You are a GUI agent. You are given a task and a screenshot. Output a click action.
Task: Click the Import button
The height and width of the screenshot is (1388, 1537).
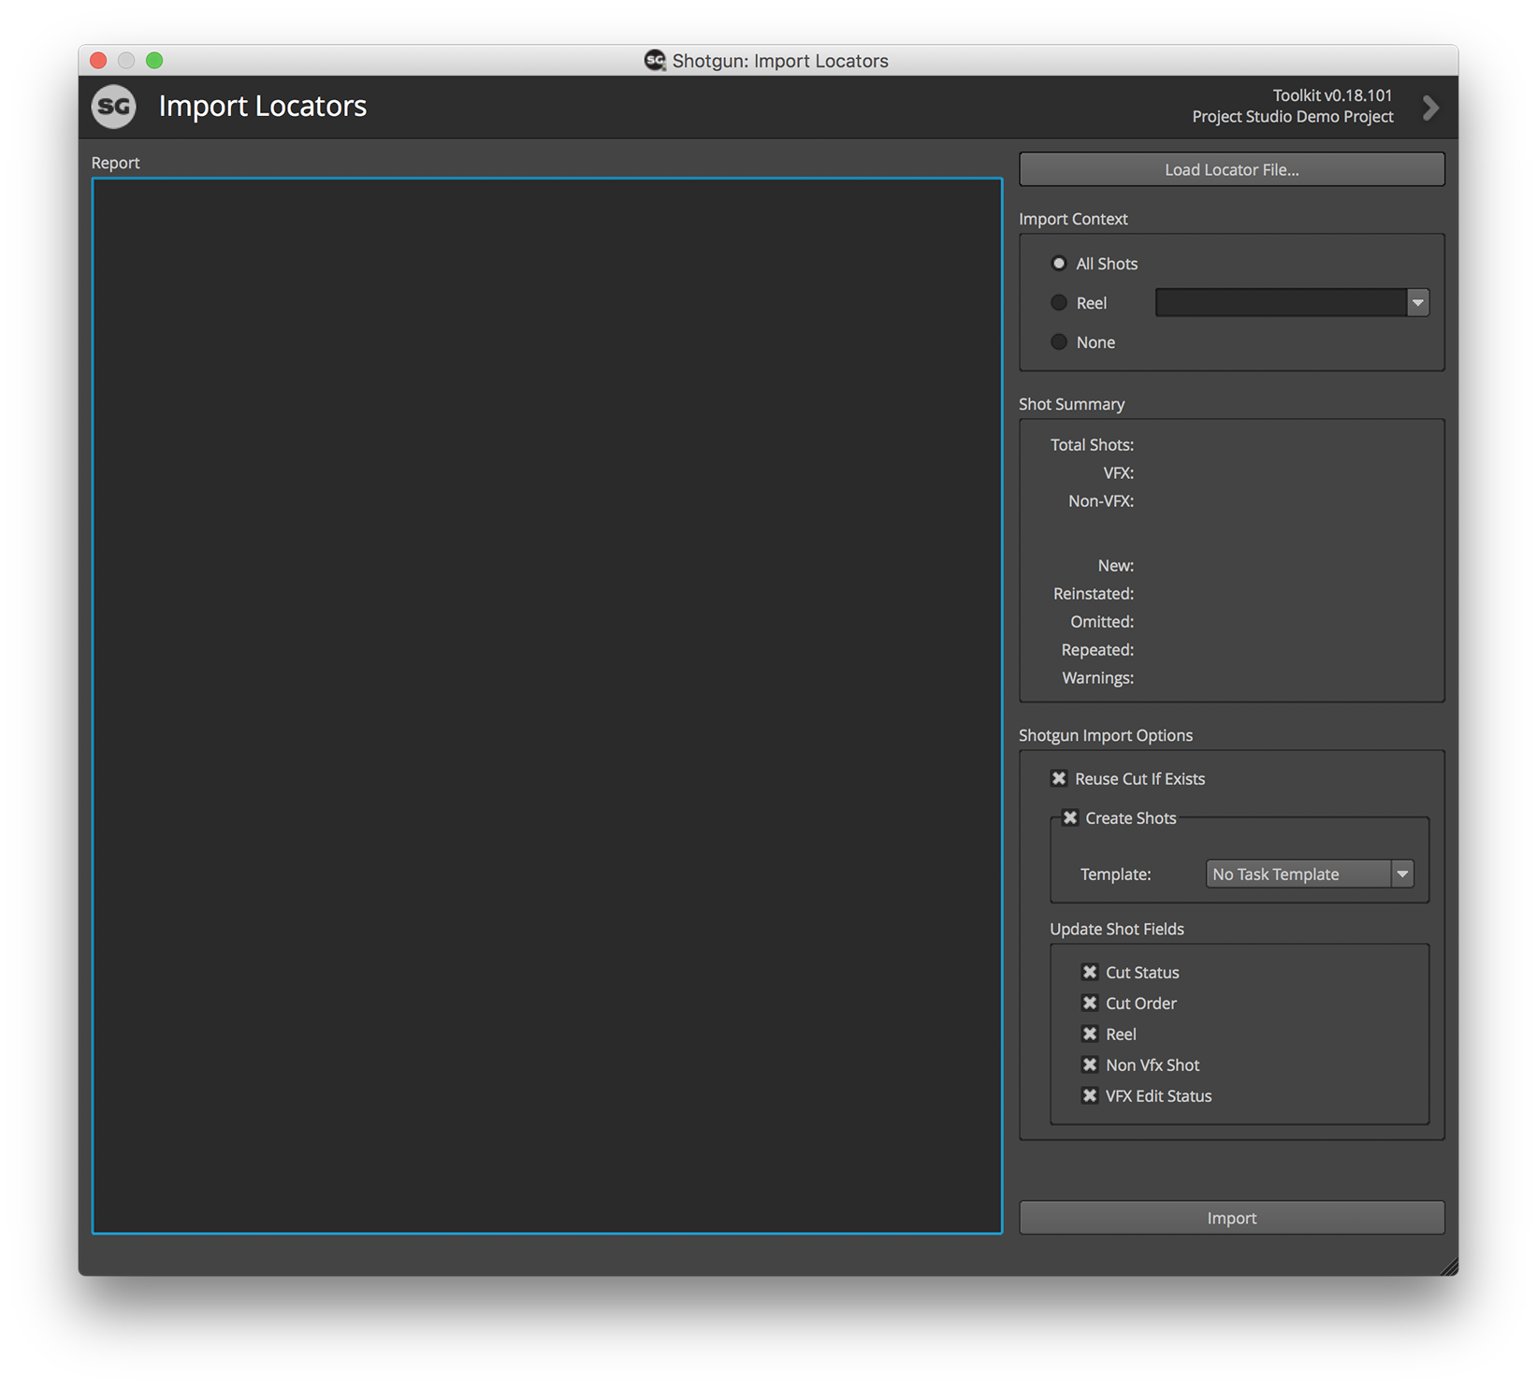point(1231,1218)
